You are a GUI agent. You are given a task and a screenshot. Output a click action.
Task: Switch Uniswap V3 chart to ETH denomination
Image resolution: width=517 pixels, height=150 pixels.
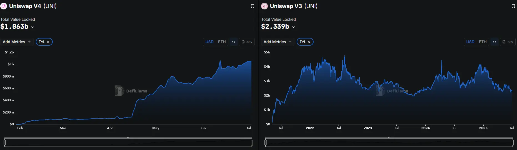point(483,42)
